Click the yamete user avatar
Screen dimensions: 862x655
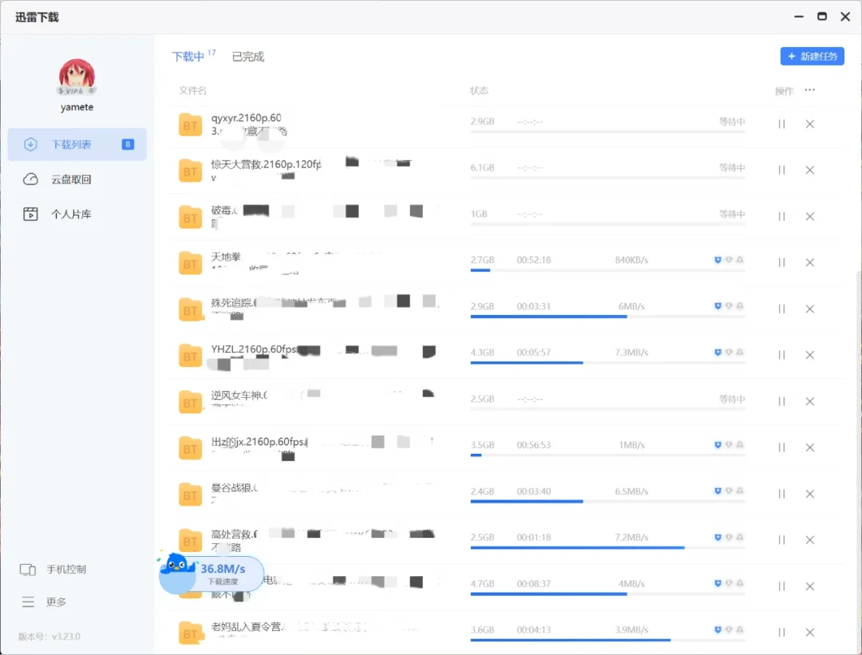[77, 77]
